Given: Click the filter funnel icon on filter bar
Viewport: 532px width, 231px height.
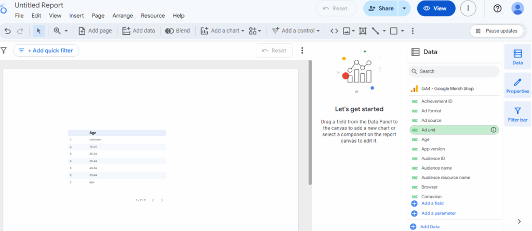Looking at the screenshot, I should 4,50.
